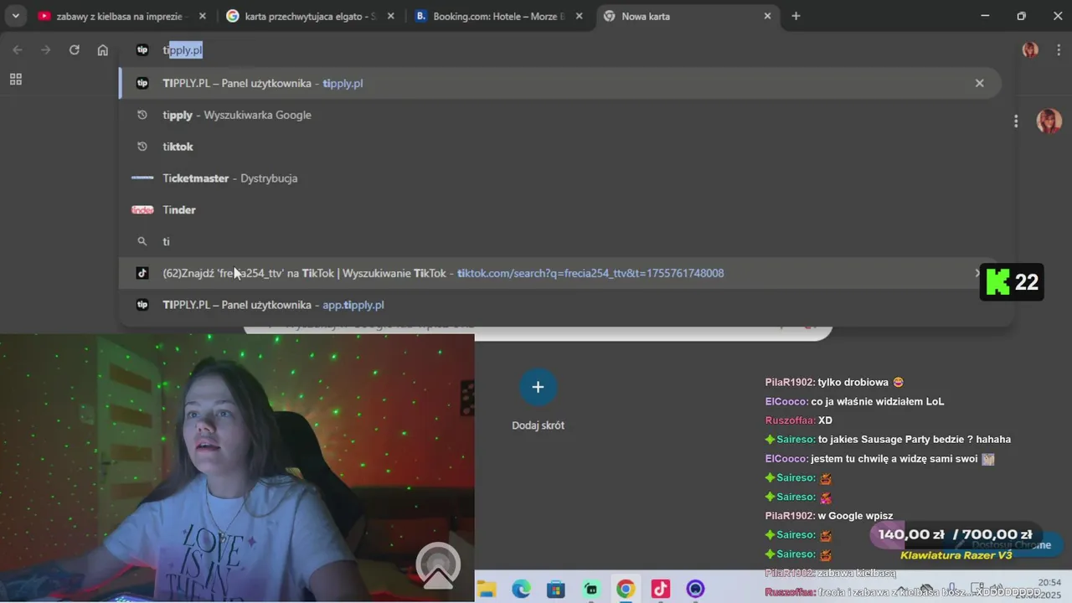Viewport: 1072px width, 603px height.
Task: Select the plain 'ti' search suggestion
Action: (559, 241)
